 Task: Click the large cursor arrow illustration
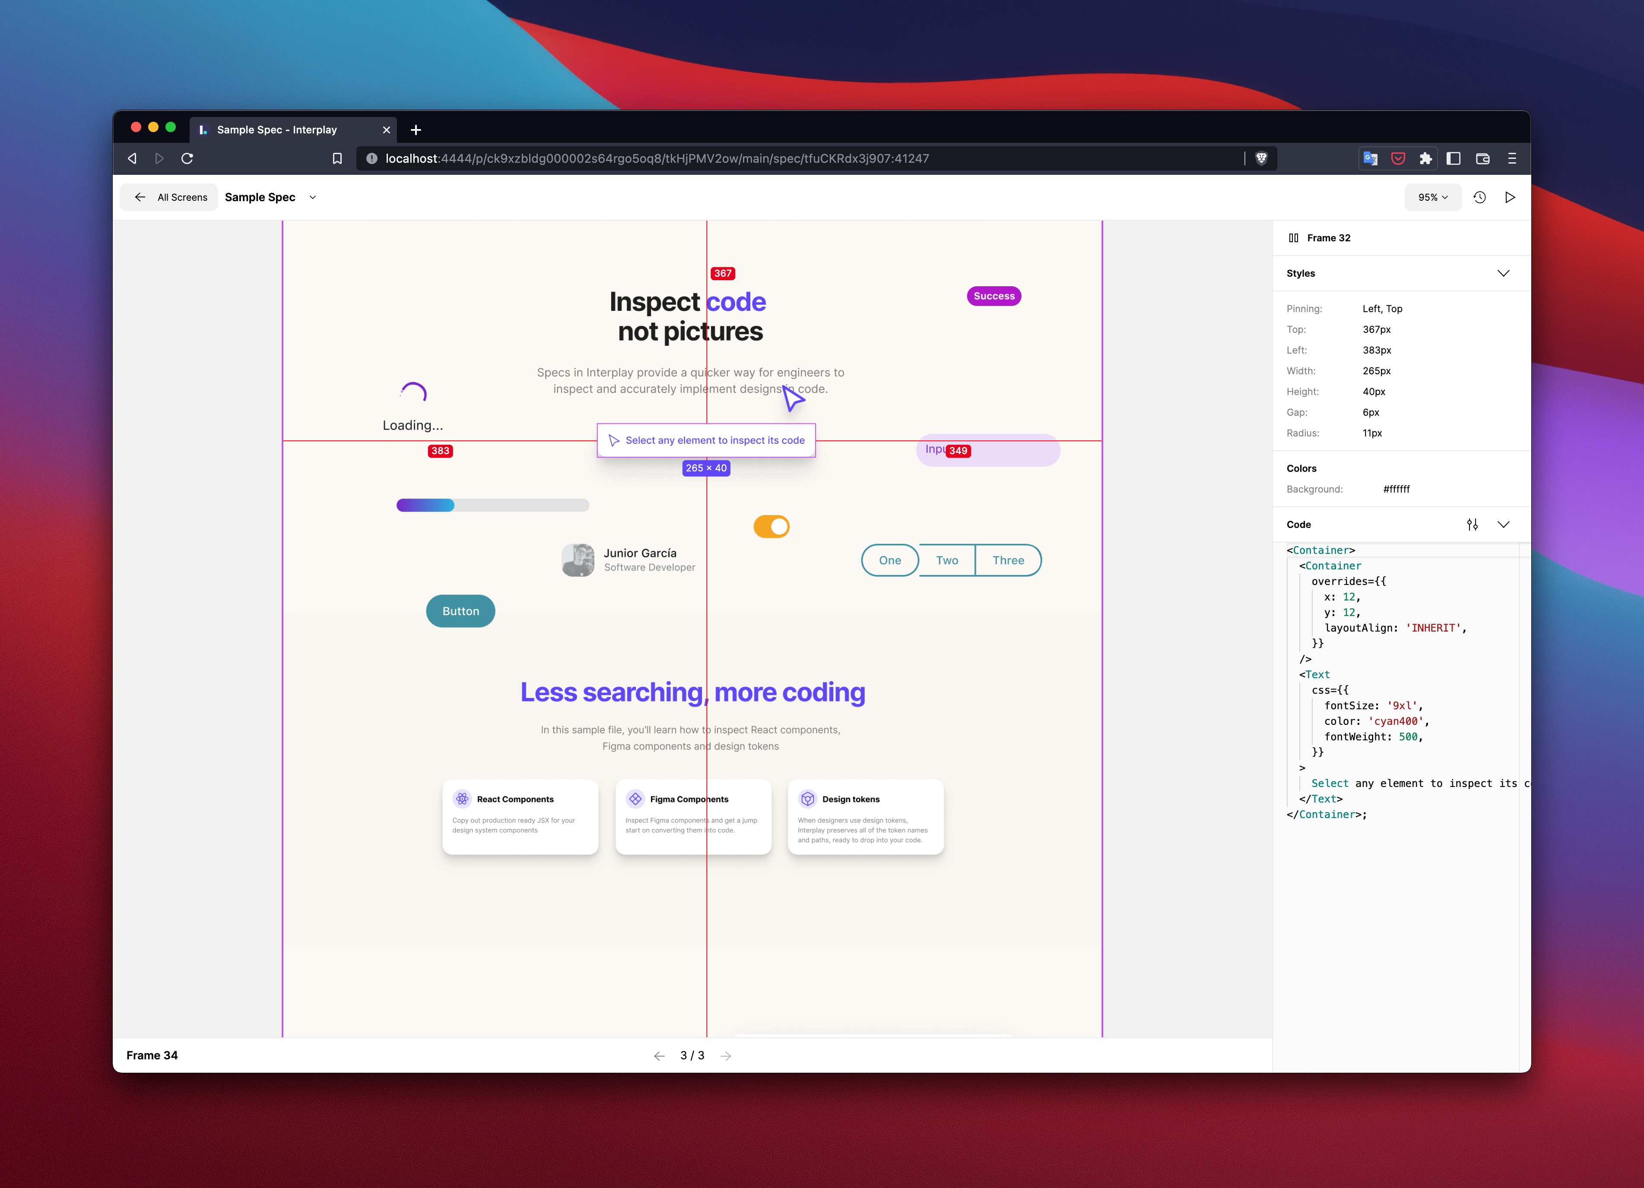tap(794, 398)
